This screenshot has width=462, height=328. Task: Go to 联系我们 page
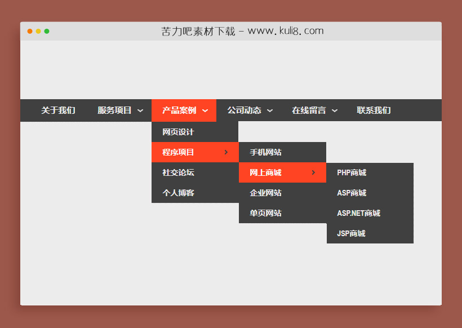pyautogui.click(x=374, y=110)
